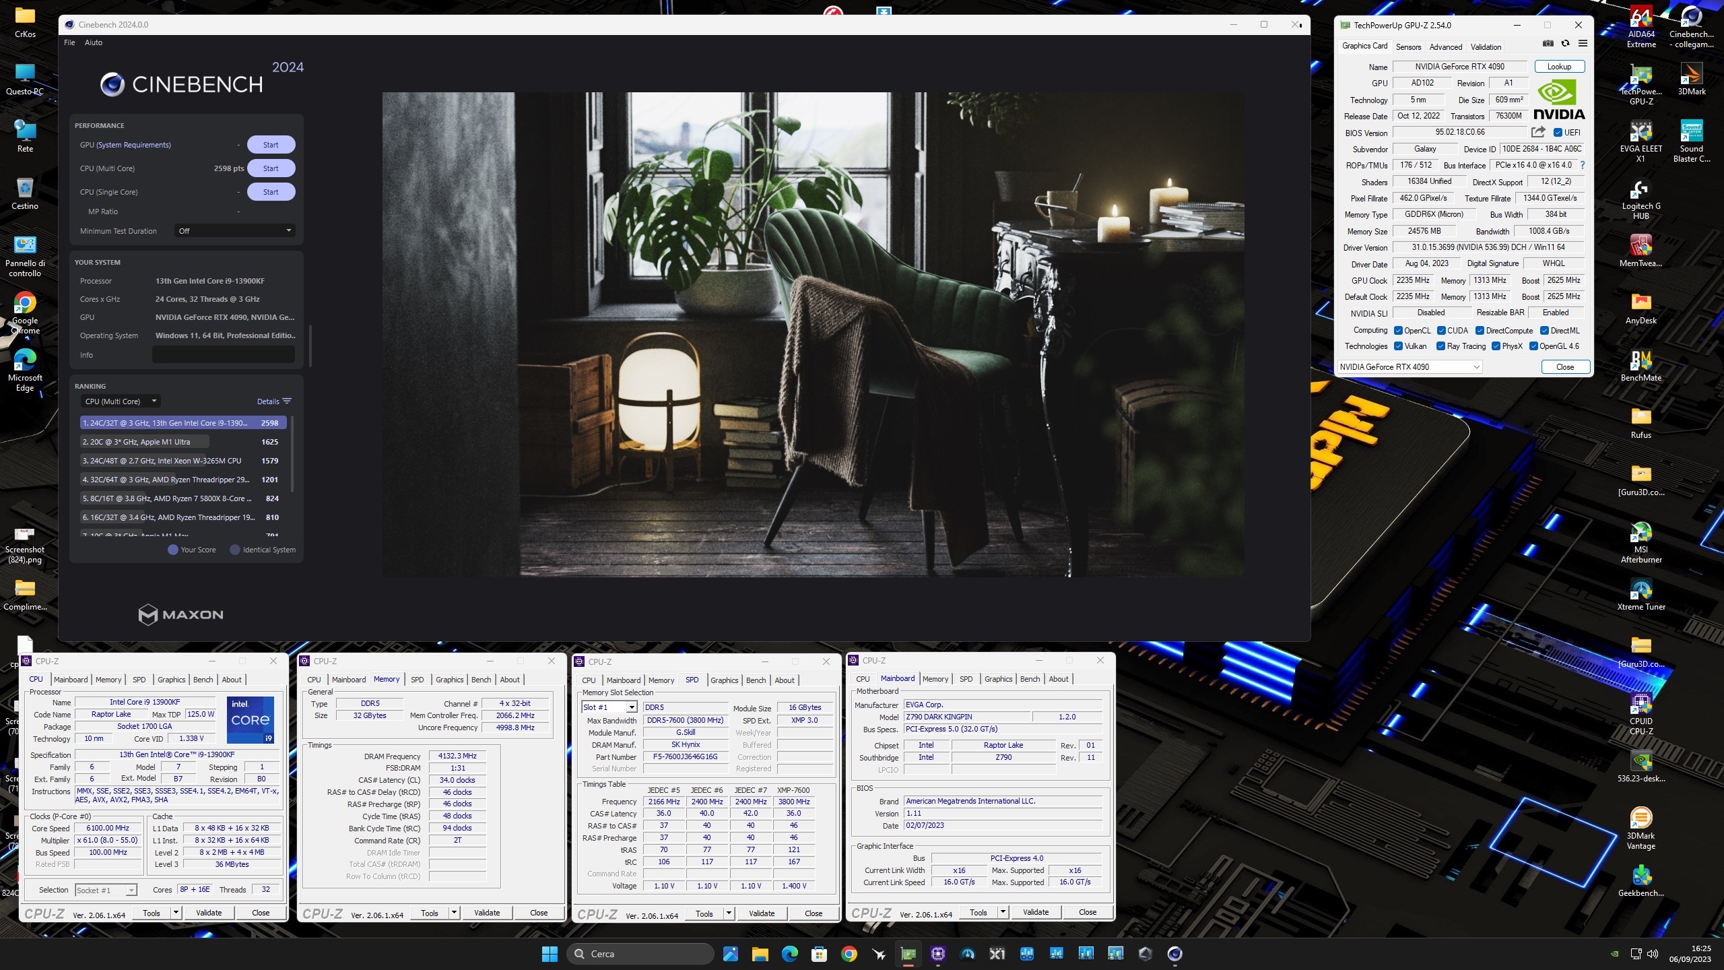1724x970 pixels.
Task: Open the File menu in Cinebench
Action: pos(69,42)
